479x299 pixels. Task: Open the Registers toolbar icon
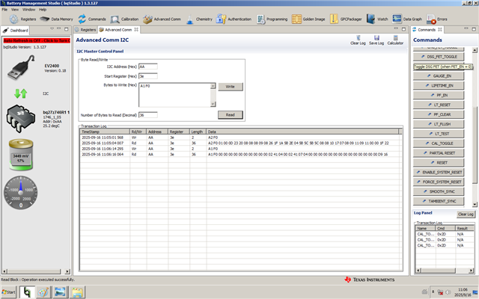pyautogui.click(x=22, y=19)
